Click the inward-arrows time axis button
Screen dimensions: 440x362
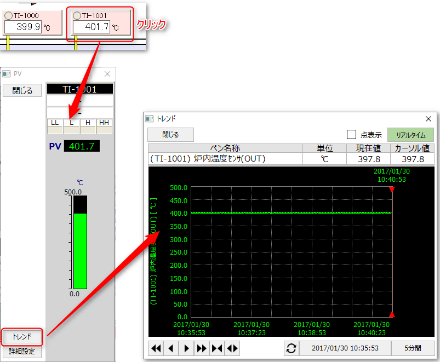pos(217,348)
